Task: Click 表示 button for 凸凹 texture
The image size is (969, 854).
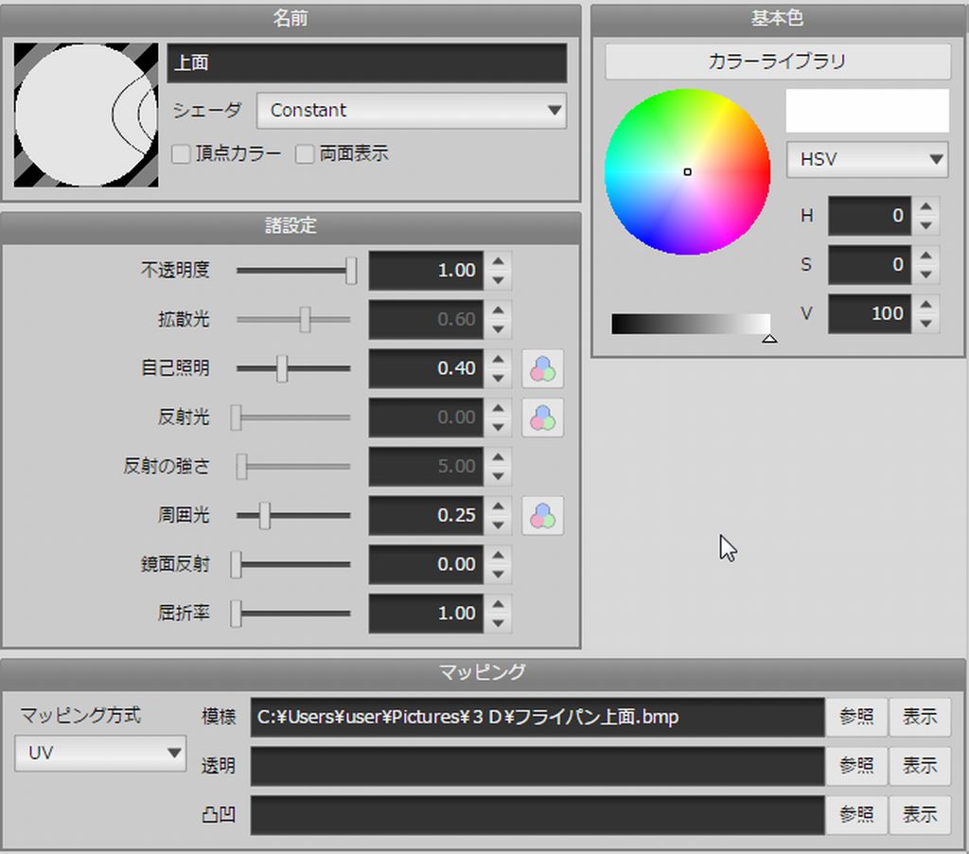Action: click(920, 814)
